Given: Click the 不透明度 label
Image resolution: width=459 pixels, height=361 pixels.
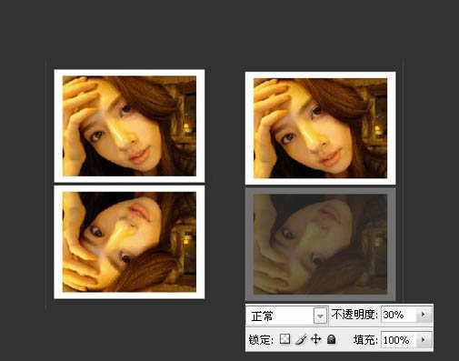Looking at the screenshot, I should pos(354,315).
